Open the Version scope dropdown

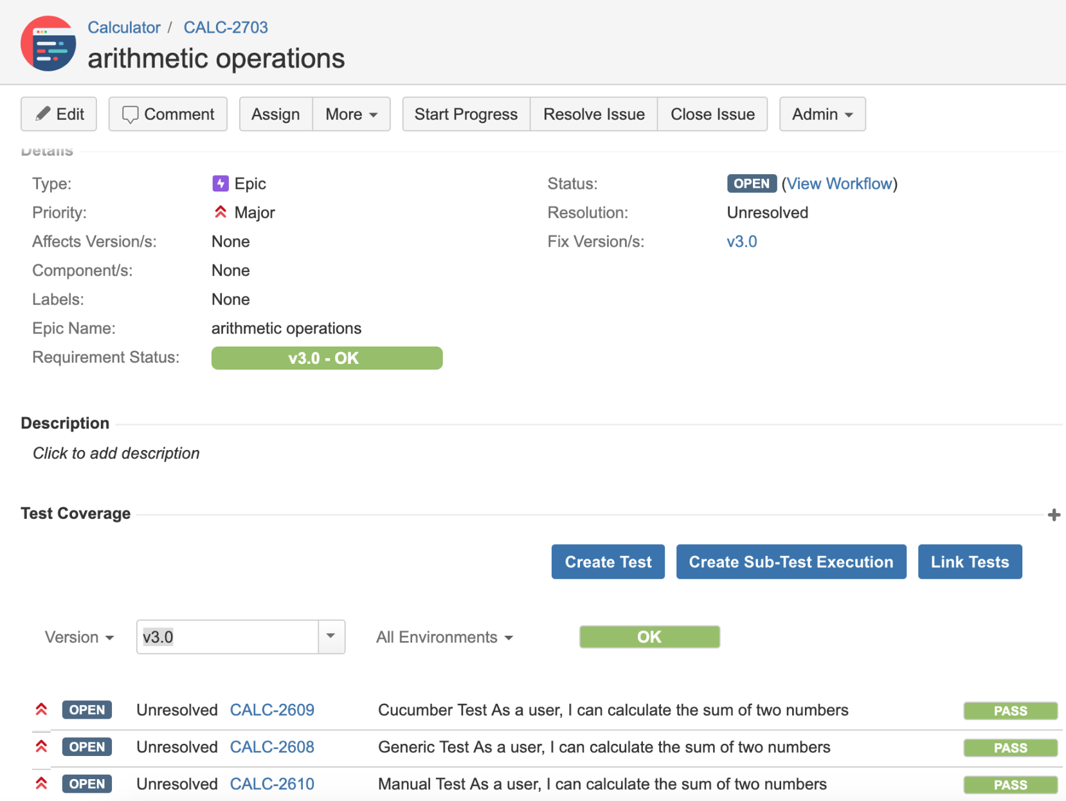point(79,637)
